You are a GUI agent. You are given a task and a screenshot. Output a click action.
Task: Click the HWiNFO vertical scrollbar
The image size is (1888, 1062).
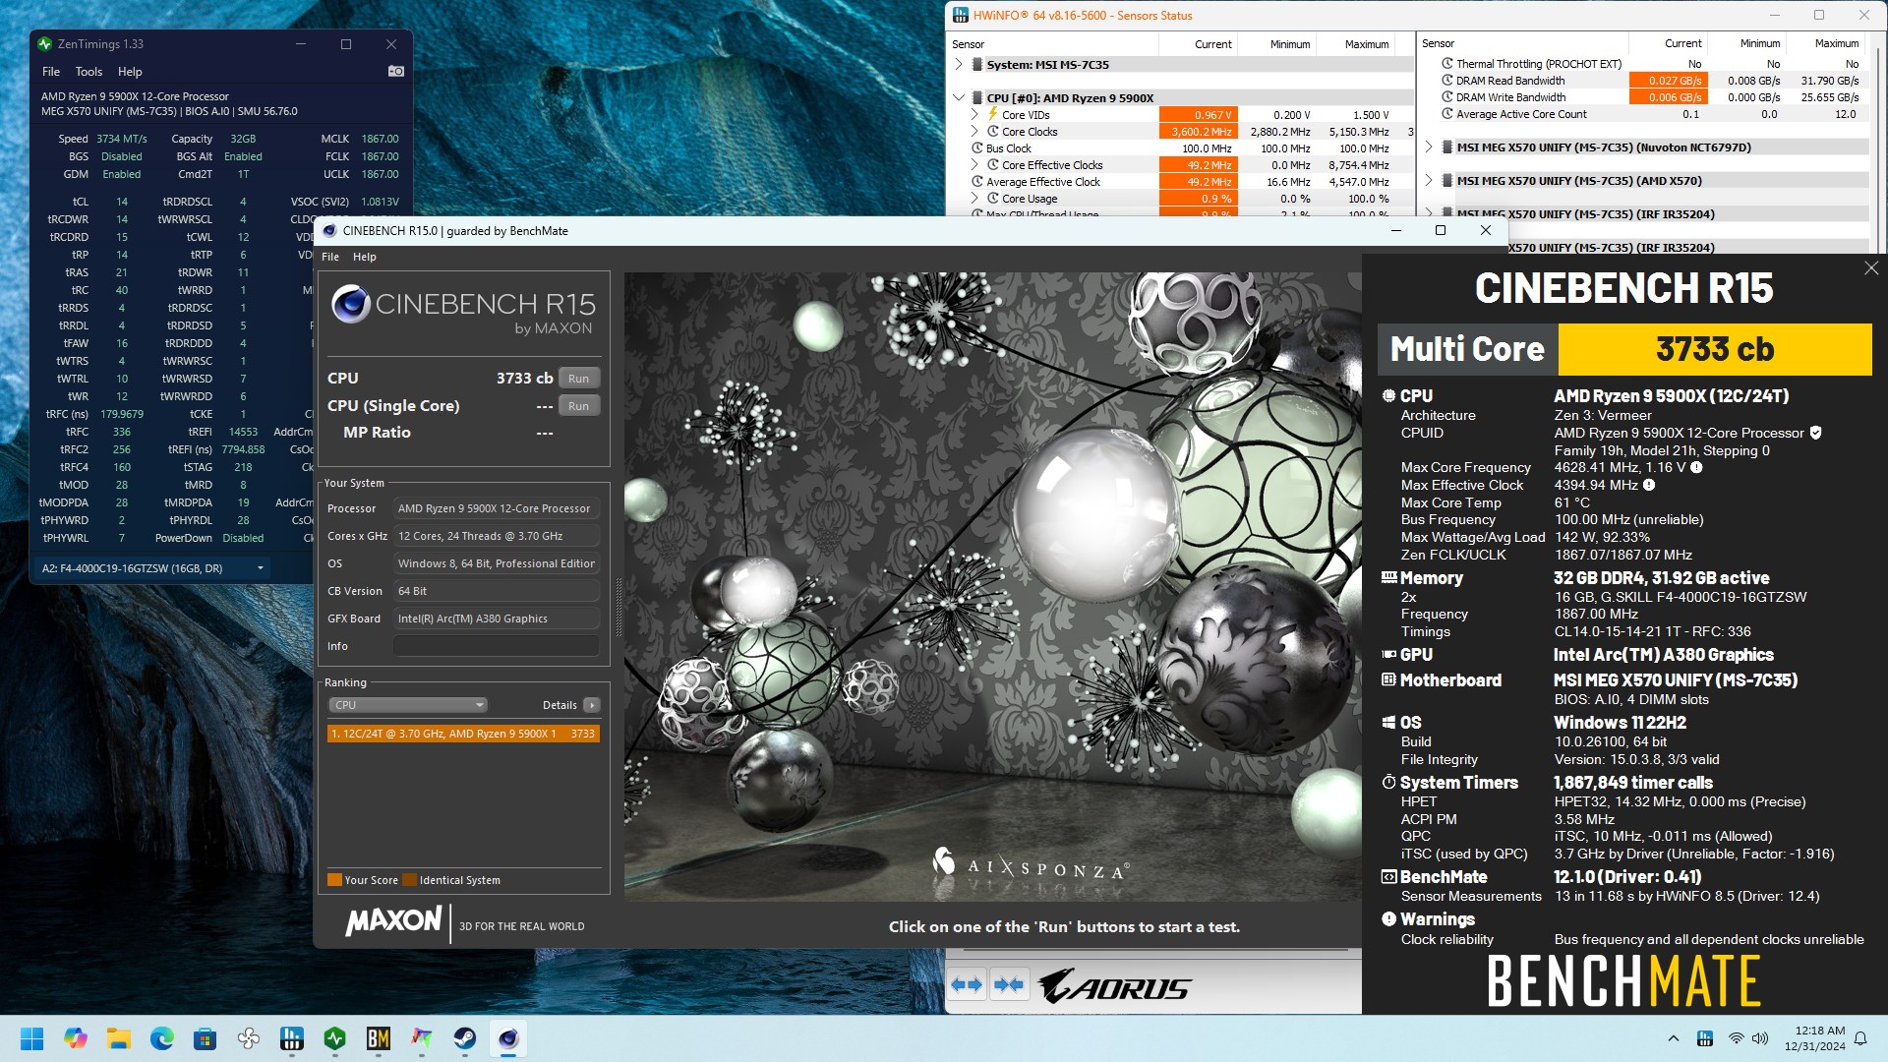[x=1876, y=147]
